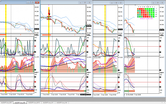Screen dimensions: 166x104
Task: Click the ADX grid cell row 7 column W
Action: click(x=140, y=9)
